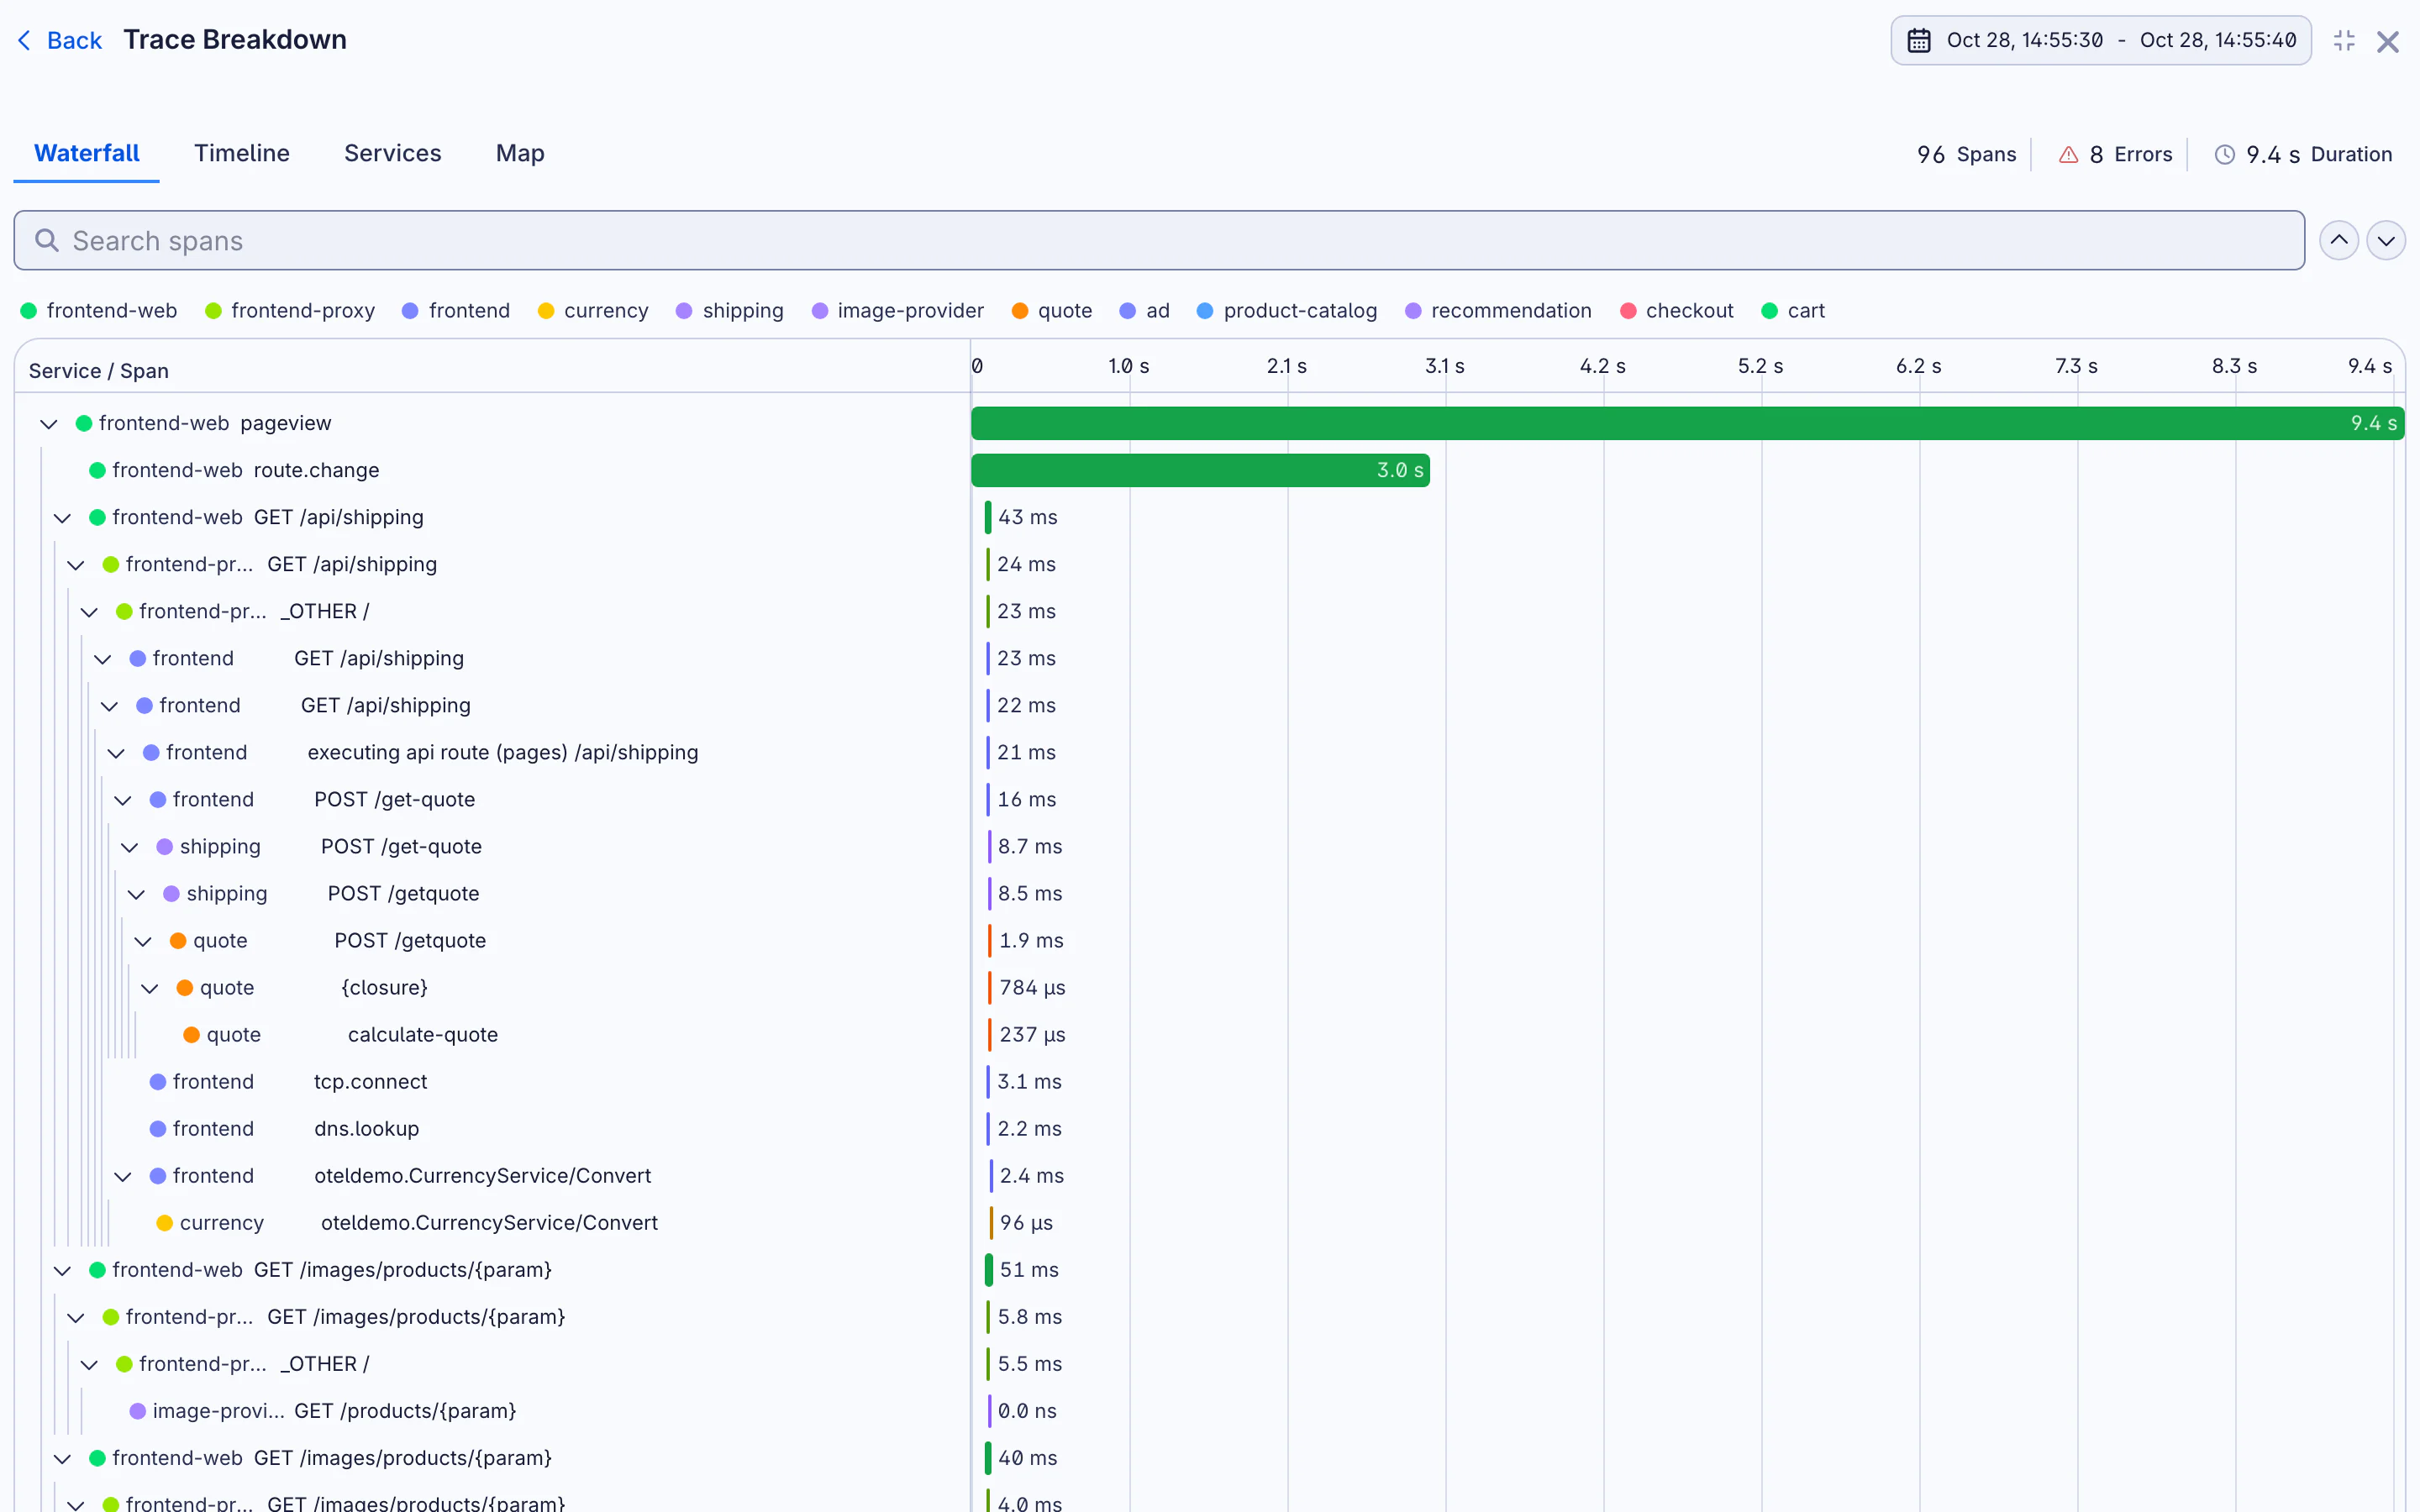Switch to the Waterfall tab
Screen dimensions: 2420x1512
pos(86,153)
